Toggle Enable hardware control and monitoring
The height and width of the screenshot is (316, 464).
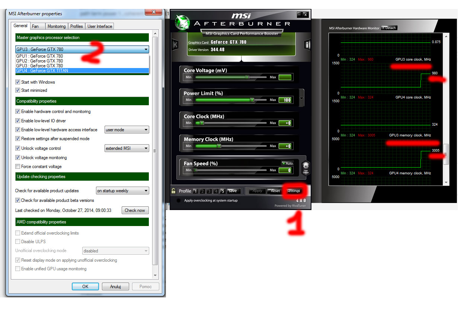pos(17,111)
